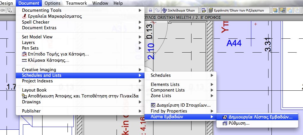Image resolution: width=303 pixels, height=135 pixels.
Task: Select Δημιουργία Λίστας Εμβαδών menu entry
Action: (x=258, y=117)
